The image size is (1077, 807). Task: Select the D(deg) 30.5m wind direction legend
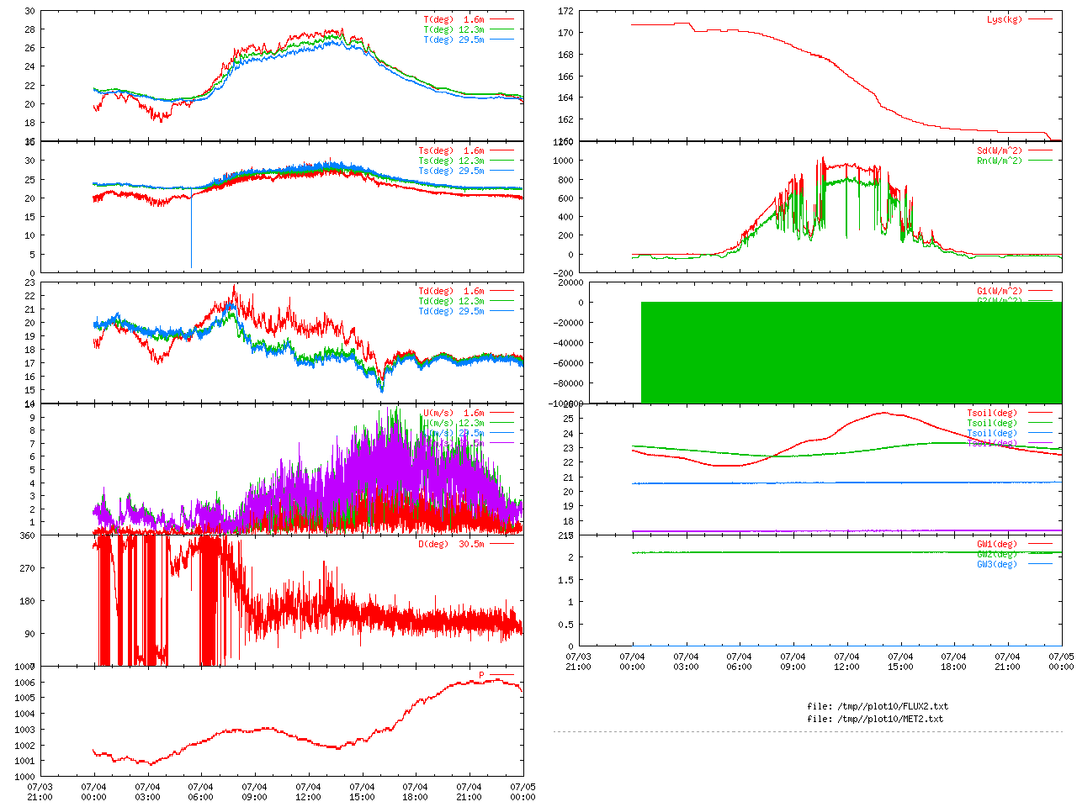452,545
